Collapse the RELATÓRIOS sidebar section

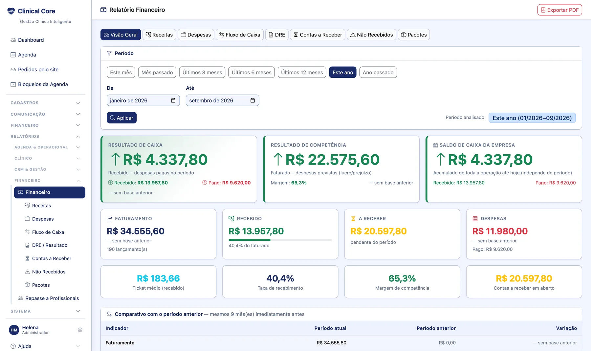tap(45, 136)
